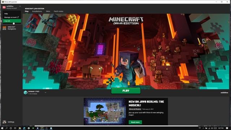Viewport: 231px width, 130px height.
Task: Click the Minecraft Realms tag
Action: point(135,109)
